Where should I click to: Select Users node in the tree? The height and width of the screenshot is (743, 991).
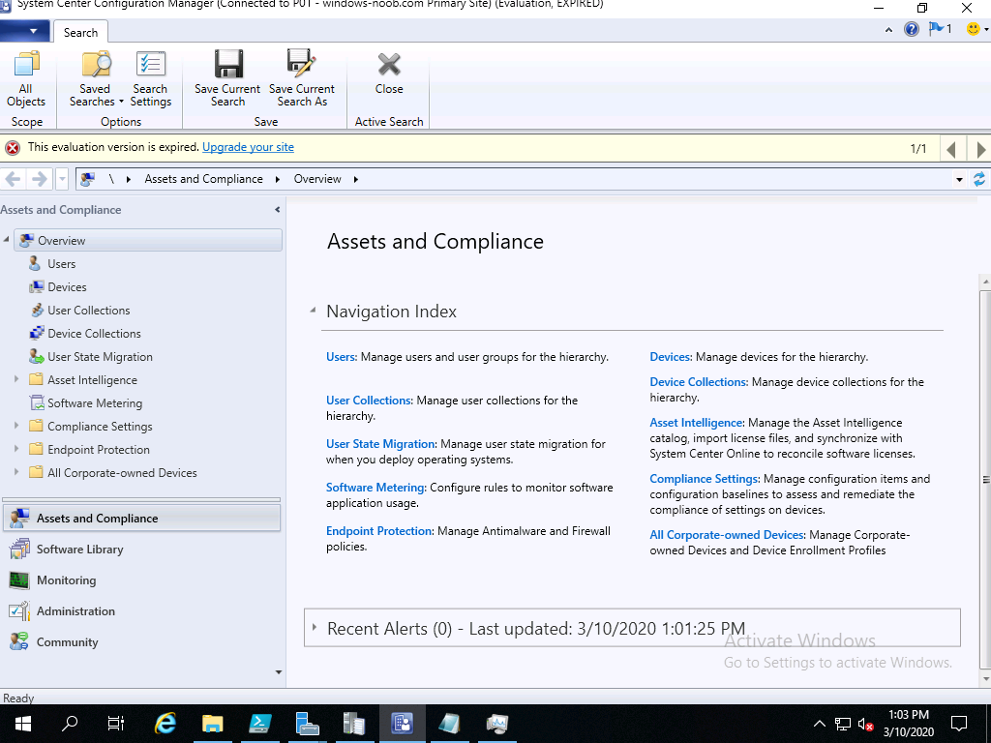[x=61, y=264]
